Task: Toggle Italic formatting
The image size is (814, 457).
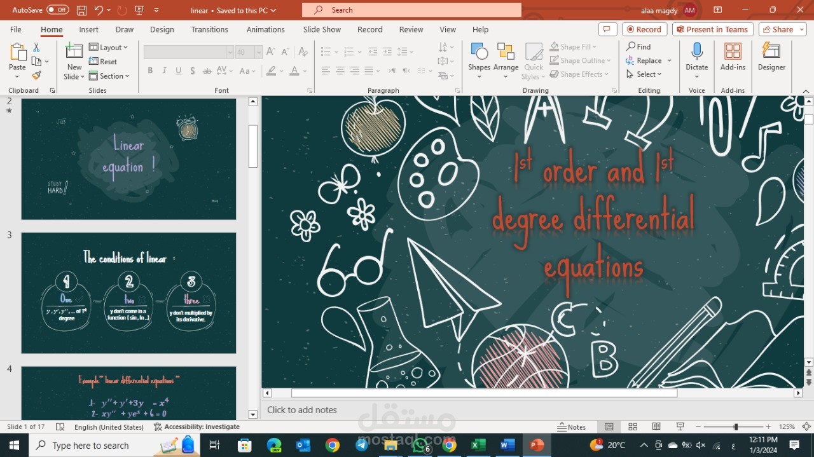Action: (164, 71)
